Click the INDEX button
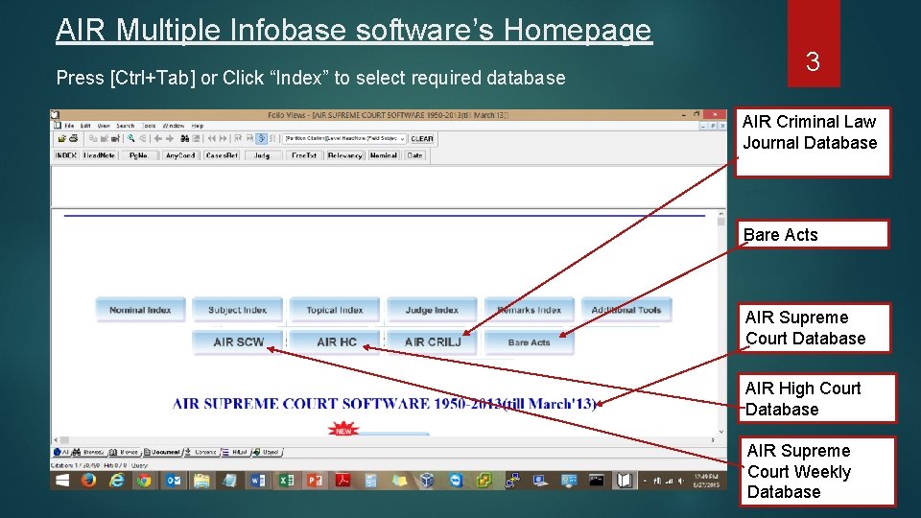The image size is (921, 518). click(x=66, y=155)
